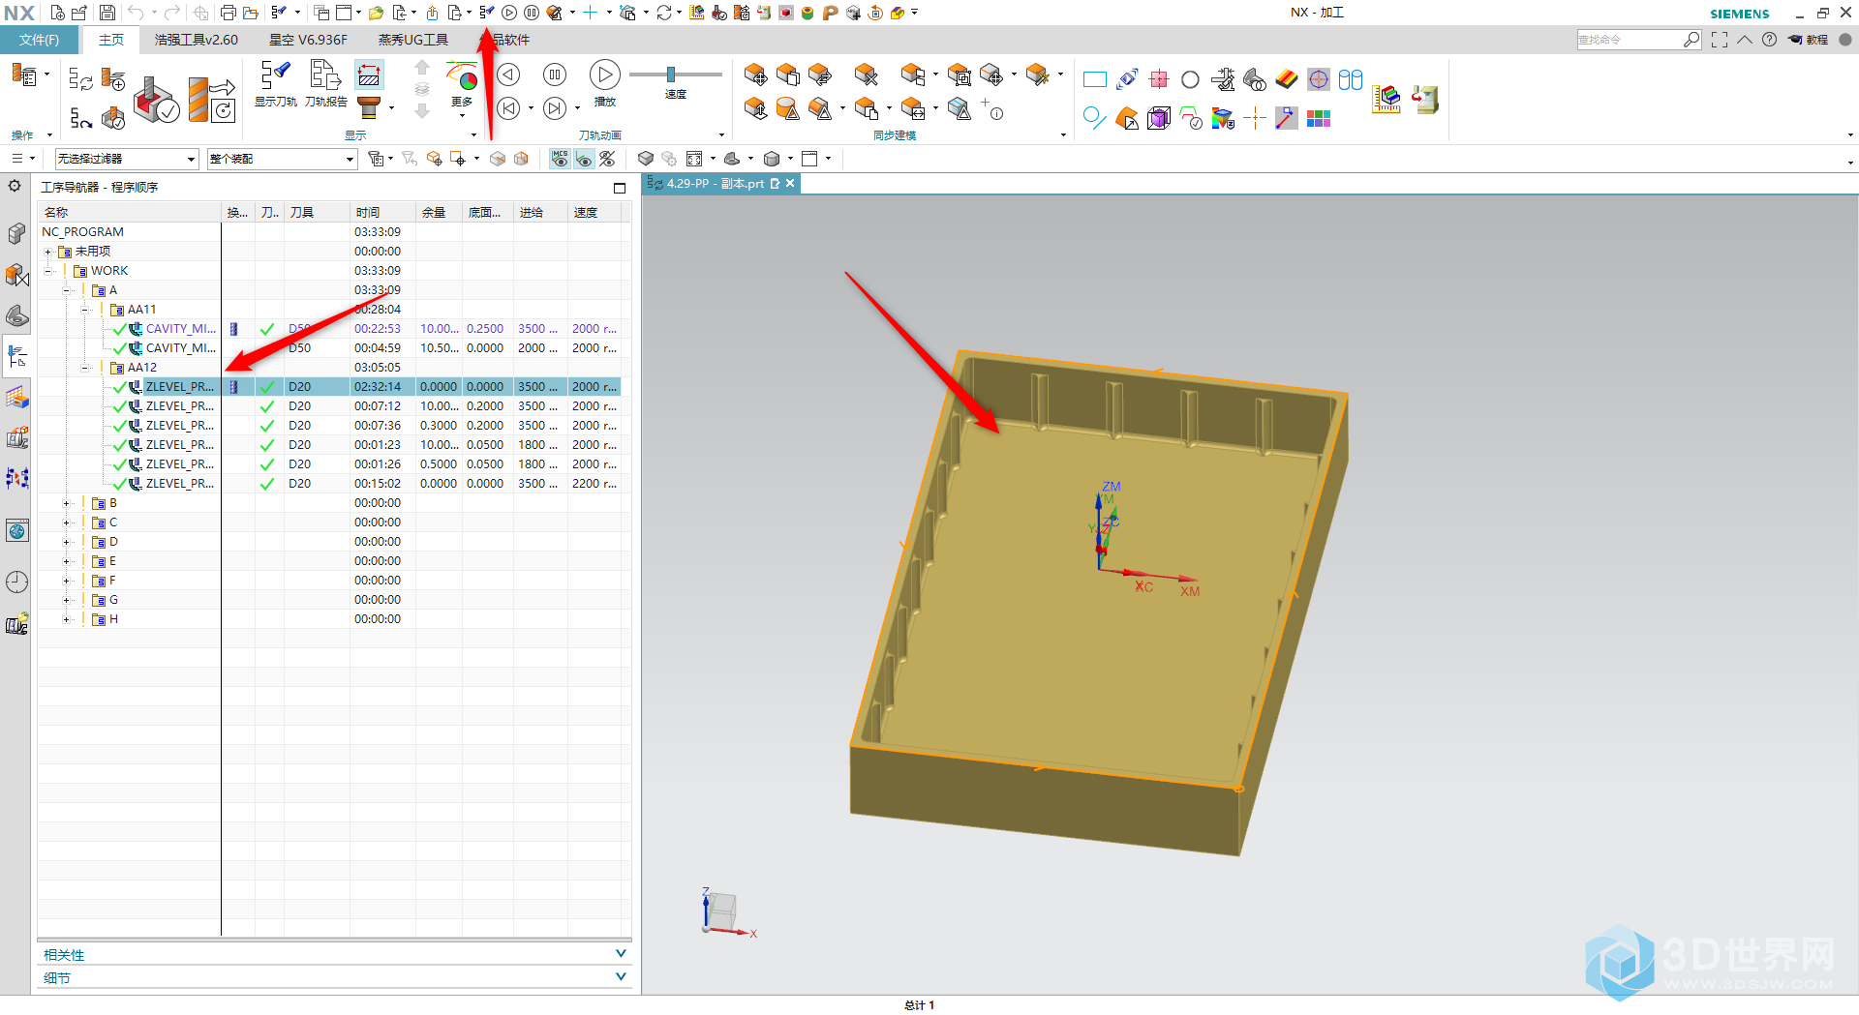Toggle the MCS display eye icon
Viewport: 1859px width, 1015px height.
(560, 159)
